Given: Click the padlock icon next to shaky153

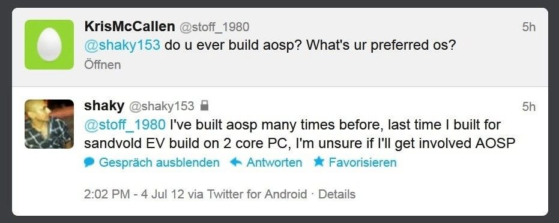Looking at the screenshot, I should [x=204, y=106].
